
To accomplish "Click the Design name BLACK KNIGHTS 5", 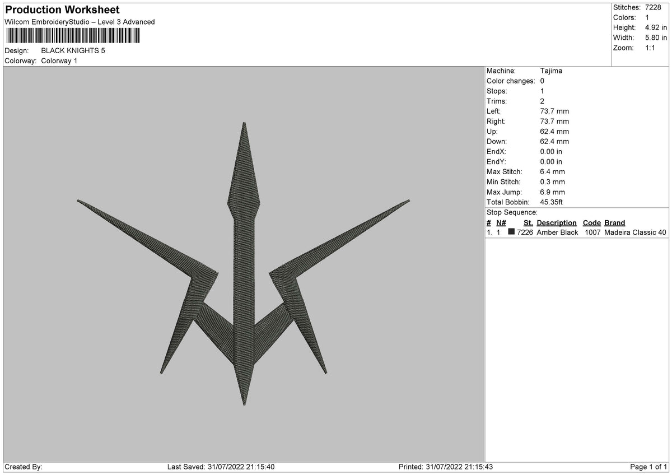I will [73, 51].
